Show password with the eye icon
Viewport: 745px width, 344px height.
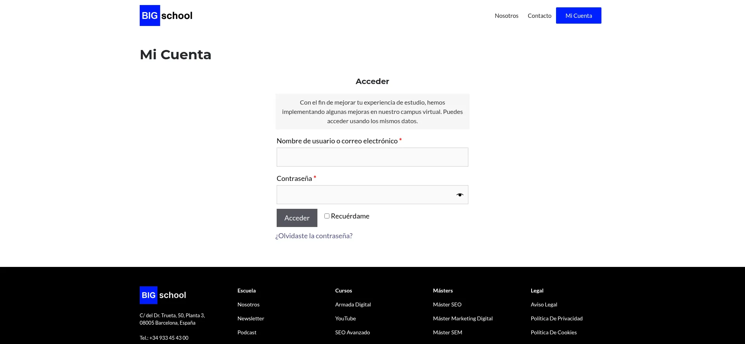[459, 195]
